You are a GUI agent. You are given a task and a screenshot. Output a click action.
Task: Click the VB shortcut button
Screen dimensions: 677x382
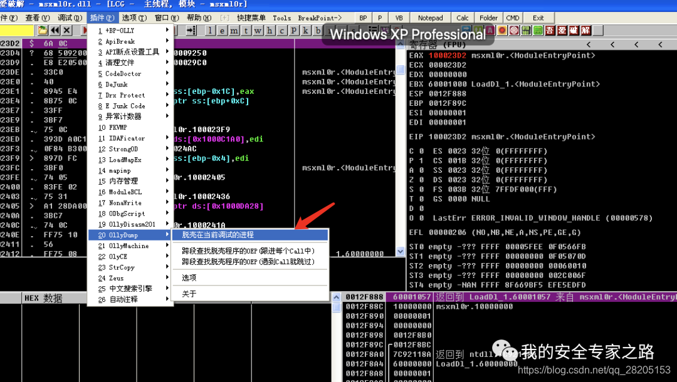(399, 18)
